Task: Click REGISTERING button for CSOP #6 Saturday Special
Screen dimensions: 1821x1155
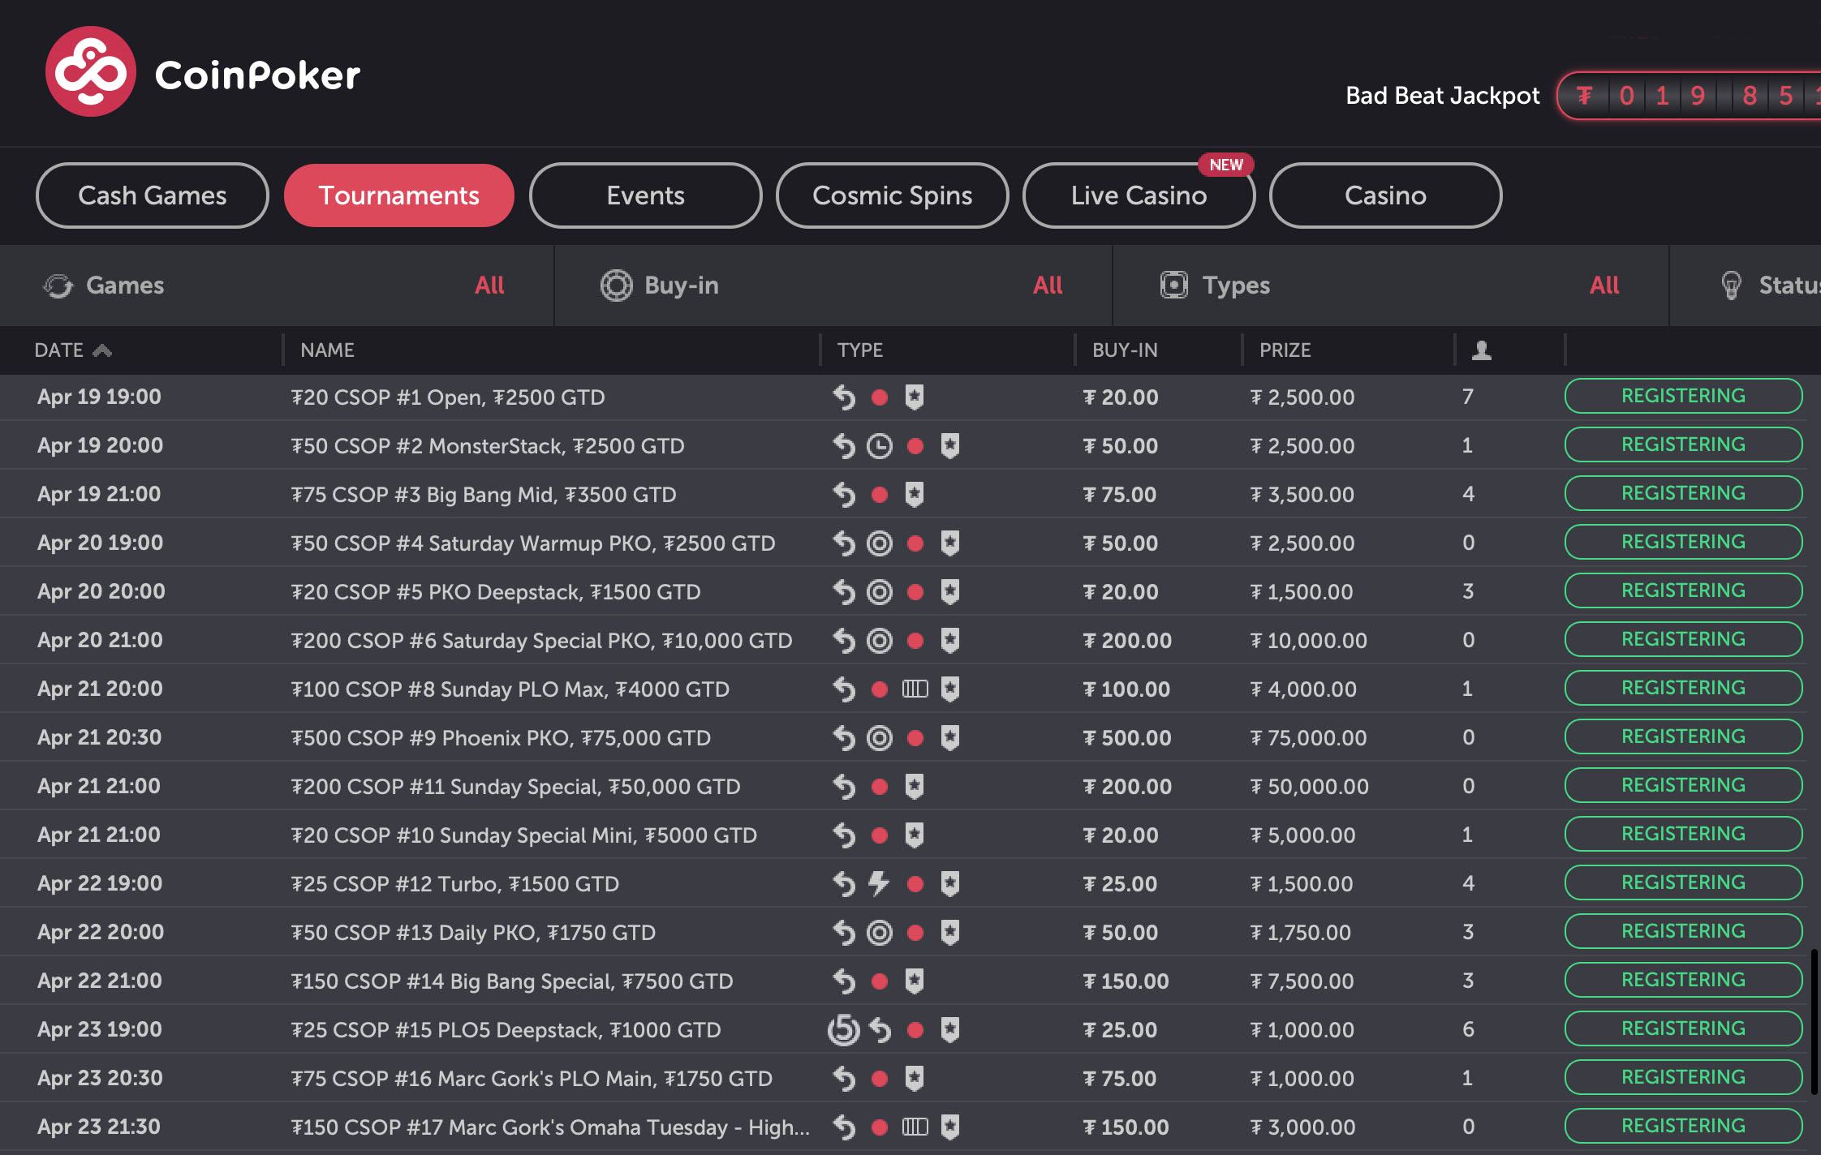Action: click(1683, 639)
